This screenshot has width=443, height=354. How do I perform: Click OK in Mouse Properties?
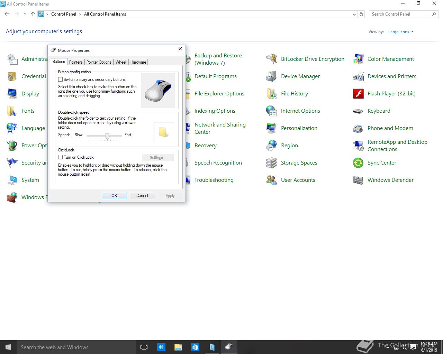tap(114, 196)
